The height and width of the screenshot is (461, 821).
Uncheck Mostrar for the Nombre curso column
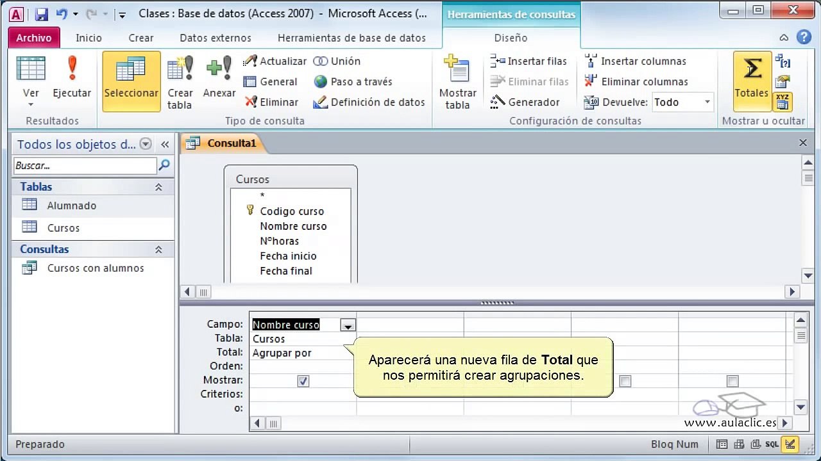pyautogui.click(x=303, y=381)
